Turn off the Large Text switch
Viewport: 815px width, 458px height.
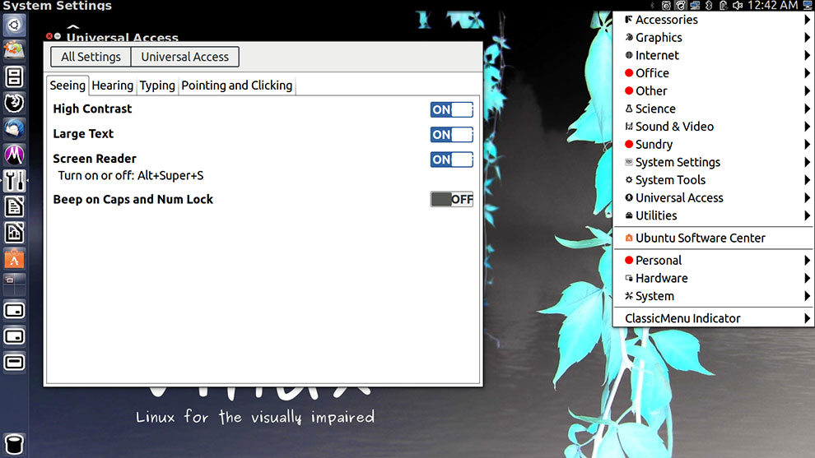(451, 135)
